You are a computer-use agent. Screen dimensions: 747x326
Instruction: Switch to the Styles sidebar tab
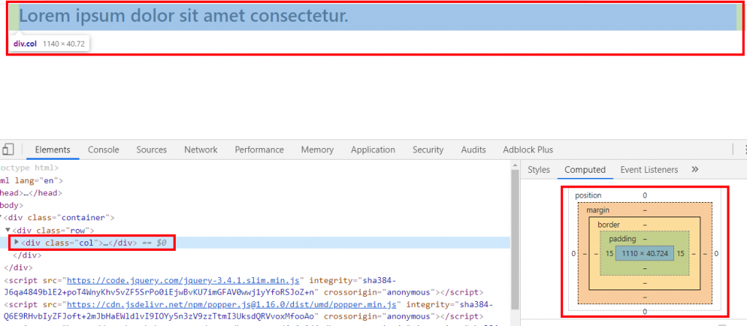click(x=539, y=170)
